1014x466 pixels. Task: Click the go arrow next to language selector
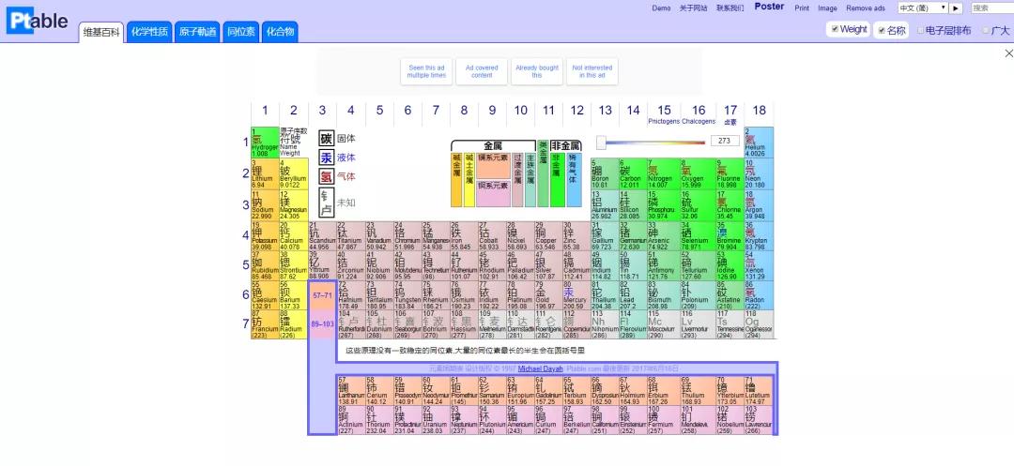click(x=956, y=8)
